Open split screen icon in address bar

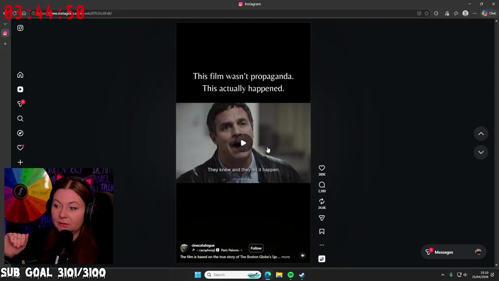[x=419, y=13]
